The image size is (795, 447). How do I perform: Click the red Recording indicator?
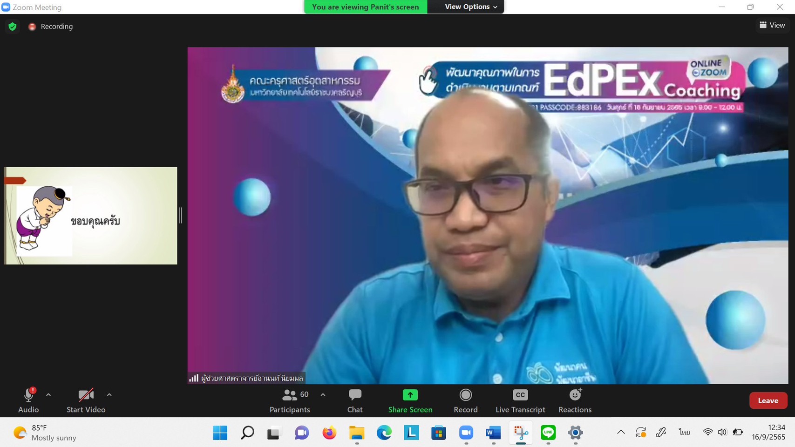32,27
